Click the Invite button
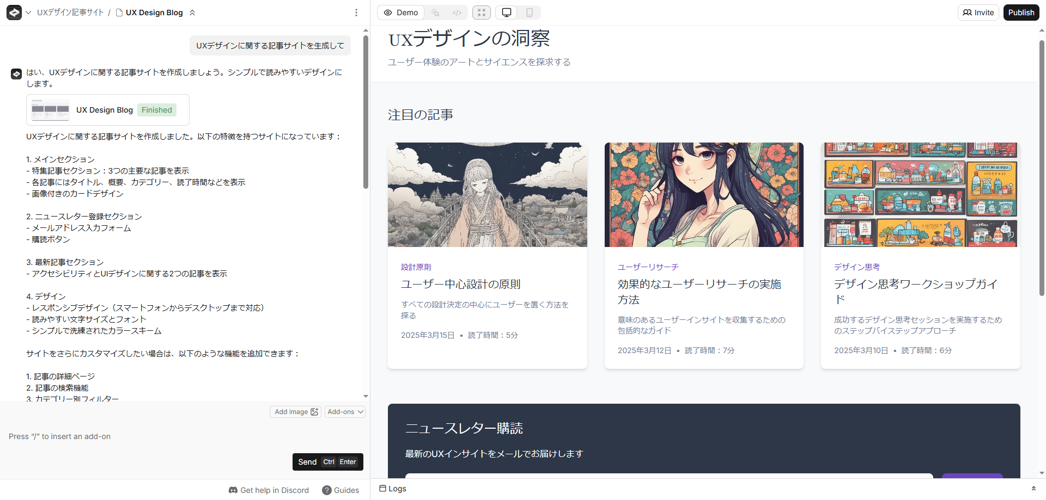The width and height of the screenshot is (1046, 500). click(x=978, y=13)
